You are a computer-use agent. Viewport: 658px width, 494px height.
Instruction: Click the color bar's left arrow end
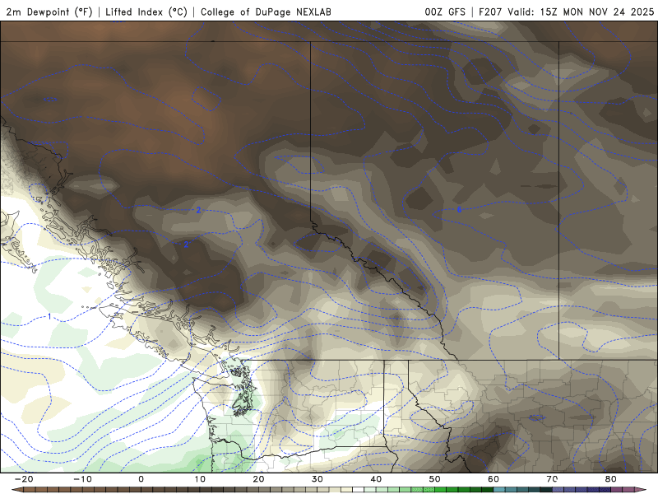[x=16, y=490]
